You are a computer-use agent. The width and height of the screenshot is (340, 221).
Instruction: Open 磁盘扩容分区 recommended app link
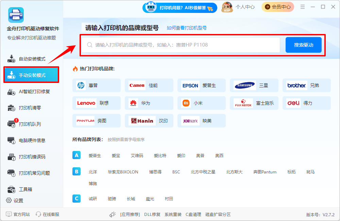click(218, 215)
